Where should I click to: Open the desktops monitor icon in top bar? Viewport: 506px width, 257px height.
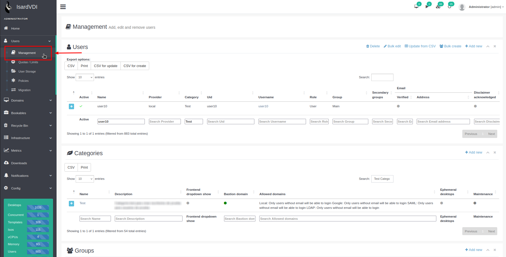(x=416, y=7)
